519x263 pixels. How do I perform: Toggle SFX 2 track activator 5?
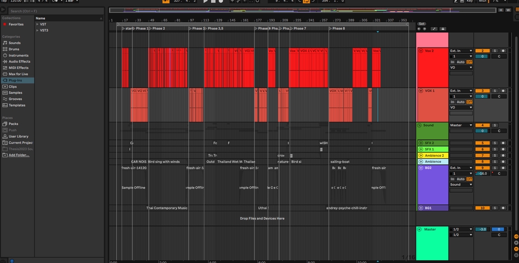[x=482, y=143]
